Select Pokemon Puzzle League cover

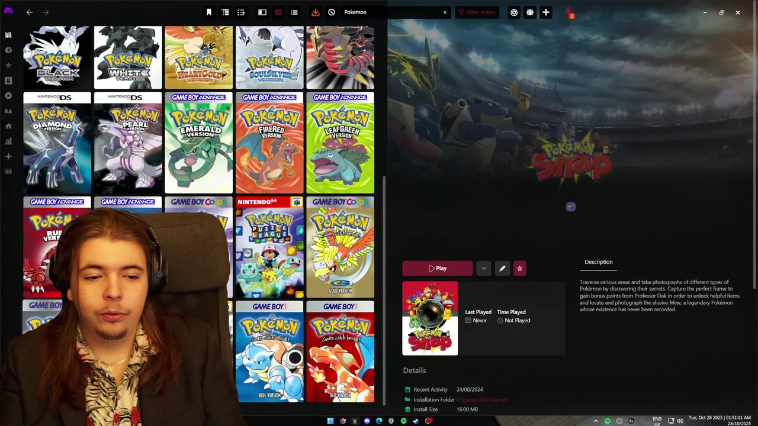(x=269, y=247)
